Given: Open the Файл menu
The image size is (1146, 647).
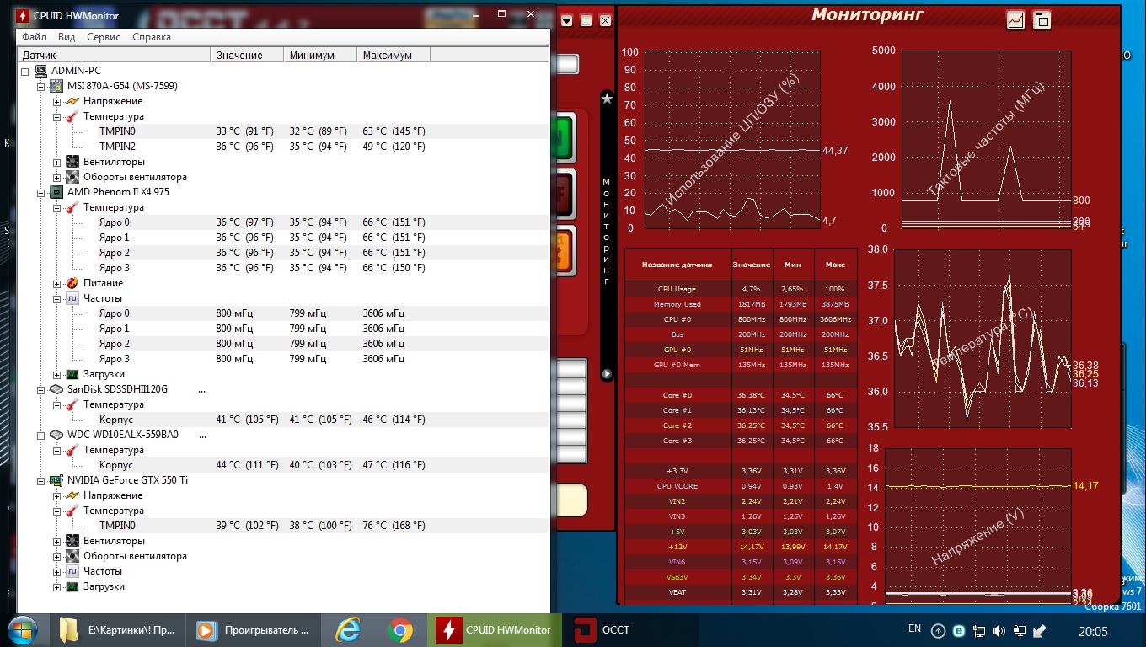Looking at the screenshot, I should point(35,37).
